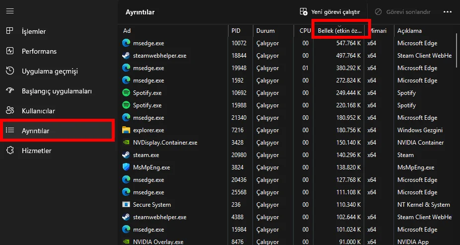Click the Spotify icon for PID 10692
Screen dimensions: 460x245
[126, 93]
